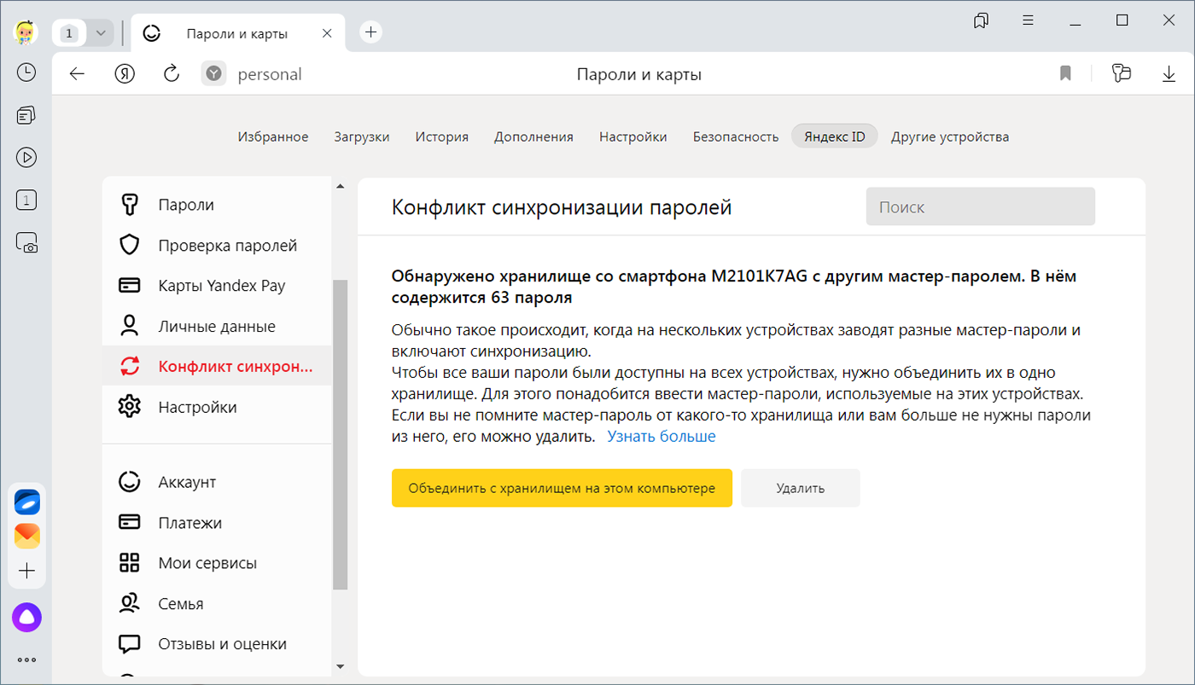Switch to Избранное tab

click(273, 136)
